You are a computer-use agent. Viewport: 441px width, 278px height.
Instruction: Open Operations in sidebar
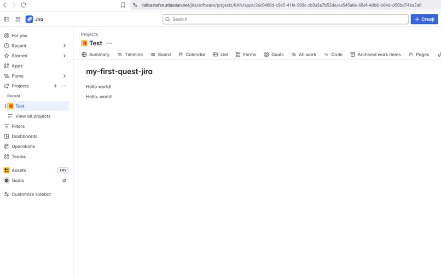[23, 146]
